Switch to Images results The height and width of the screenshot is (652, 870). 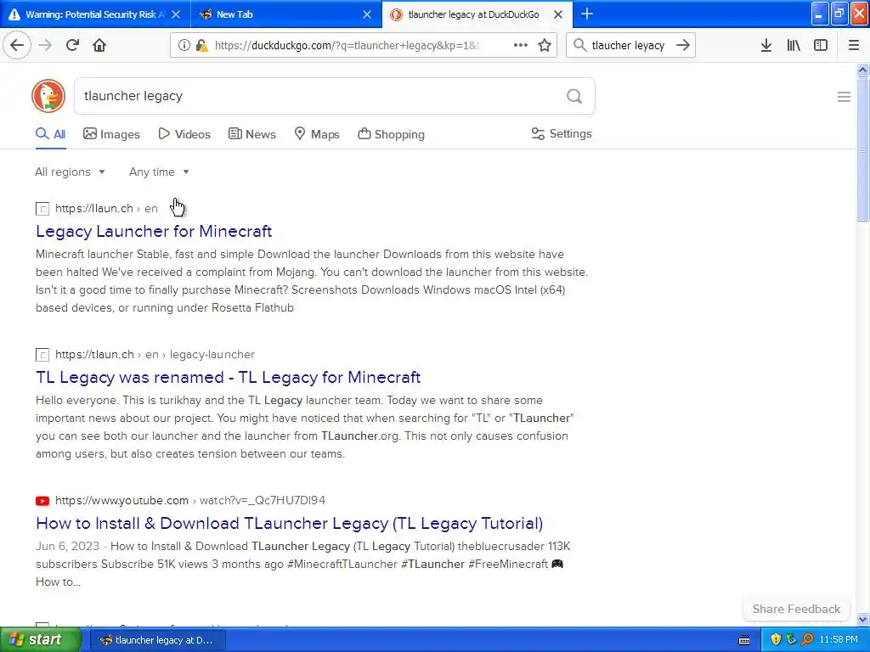click(x=111, y=134)
